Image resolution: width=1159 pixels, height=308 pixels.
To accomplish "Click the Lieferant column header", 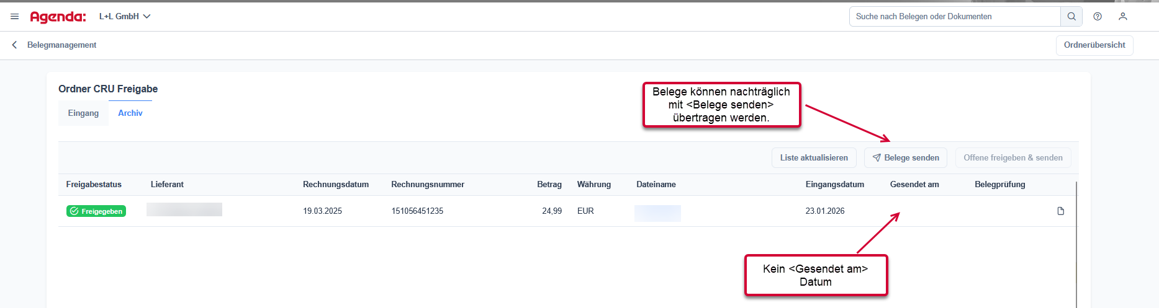I will (167, 185).
